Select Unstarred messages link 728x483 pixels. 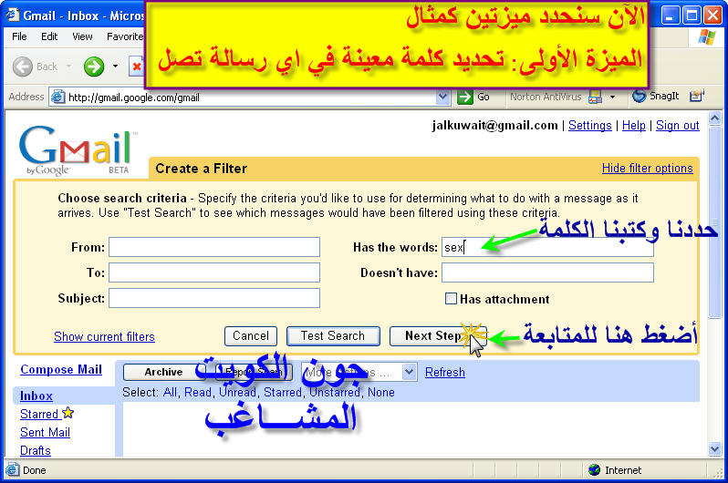click(335, 392)
